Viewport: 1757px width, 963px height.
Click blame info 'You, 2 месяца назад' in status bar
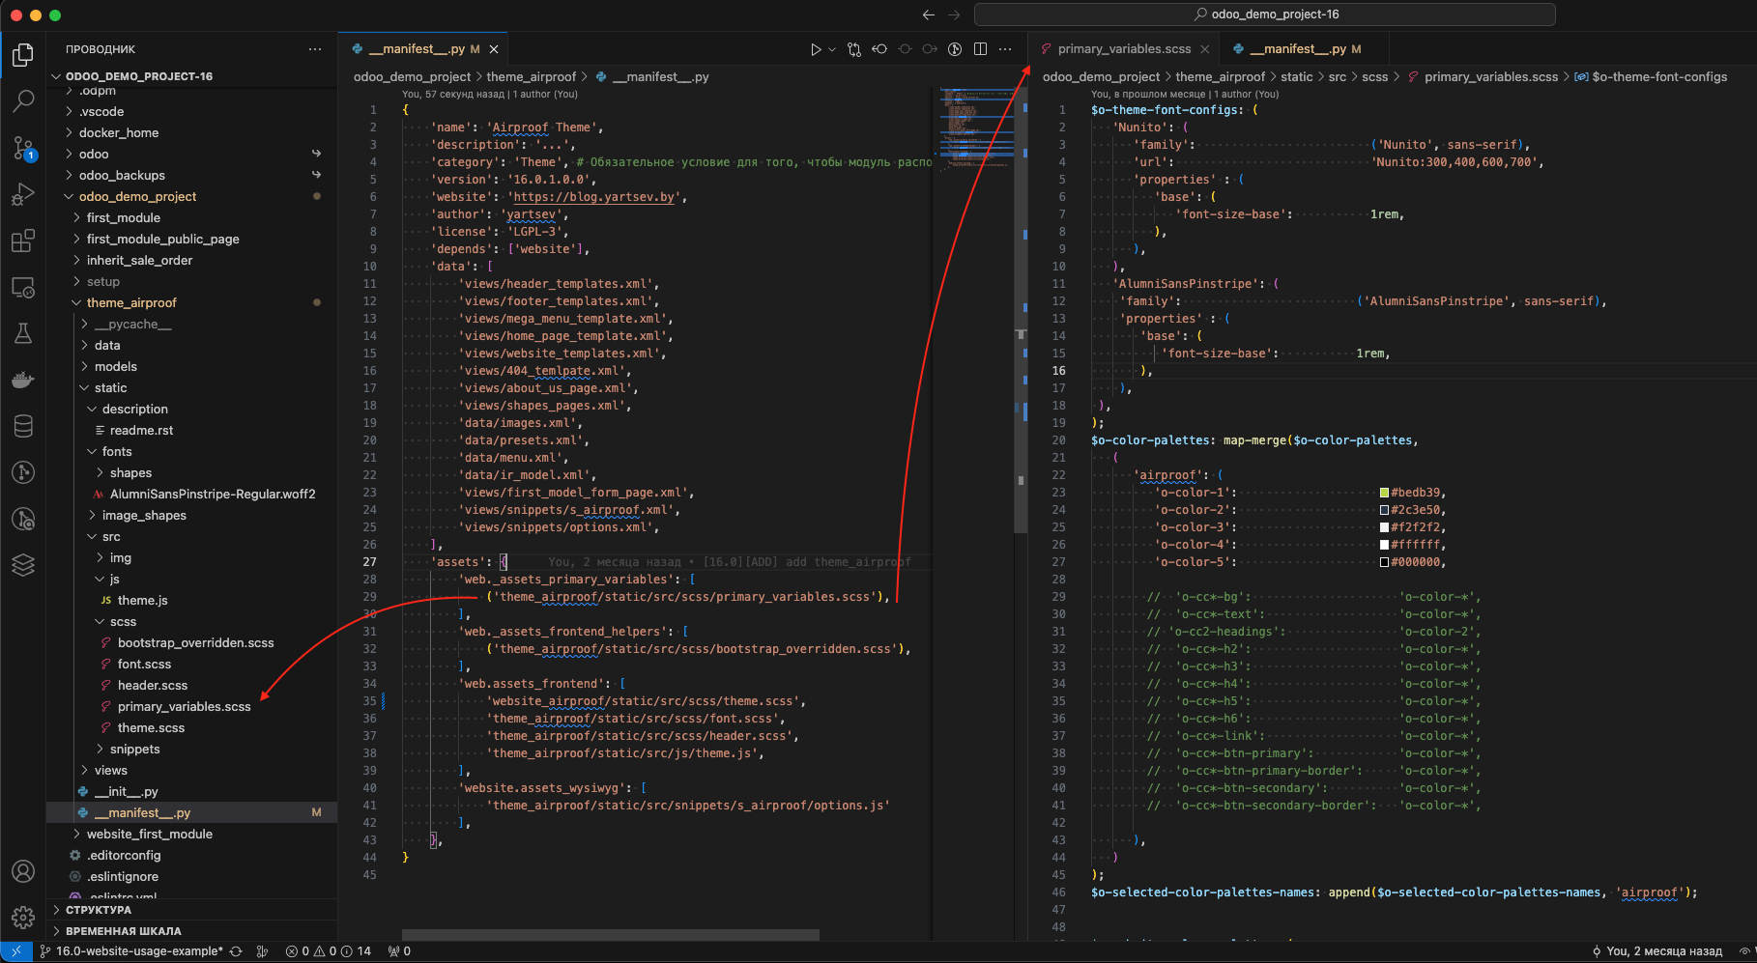coord(1657,951)
